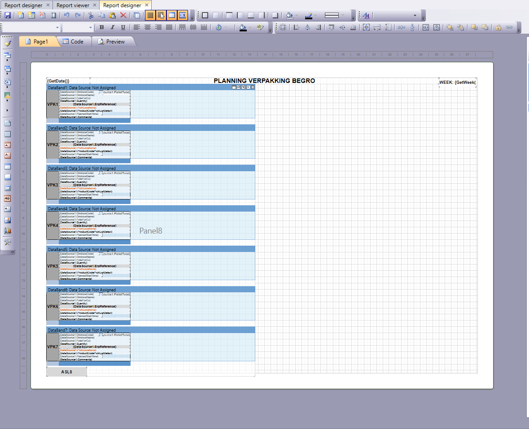This screenshot has height=429, width=529.
Task: Select the PLANNING VERPAKKING BEGRO title
Action: pos(265,81)
